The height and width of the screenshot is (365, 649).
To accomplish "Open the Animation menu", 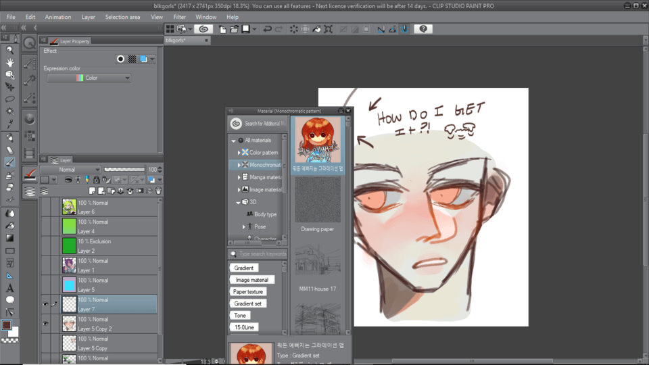I will (57, 17).
